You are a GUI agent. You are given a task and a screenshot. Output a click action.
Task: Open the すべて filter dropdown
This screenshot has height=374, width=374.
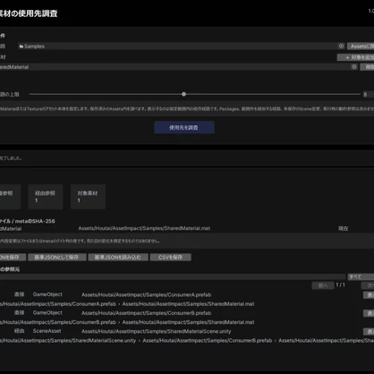coord(361,276)
